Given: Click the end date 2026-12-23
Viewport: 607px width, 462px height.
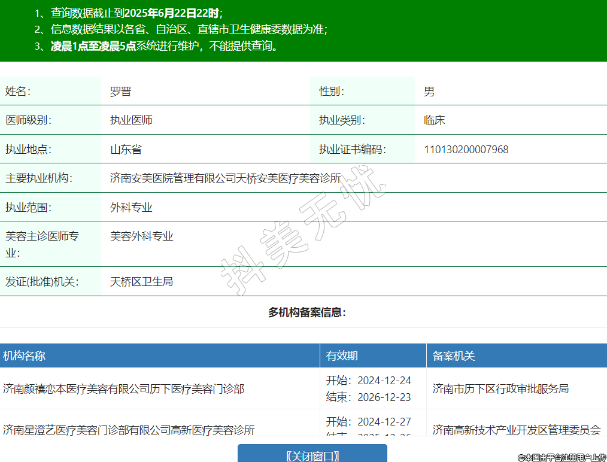Looking at the screenshot, I should pyautogui.click(x=384, y=397).
